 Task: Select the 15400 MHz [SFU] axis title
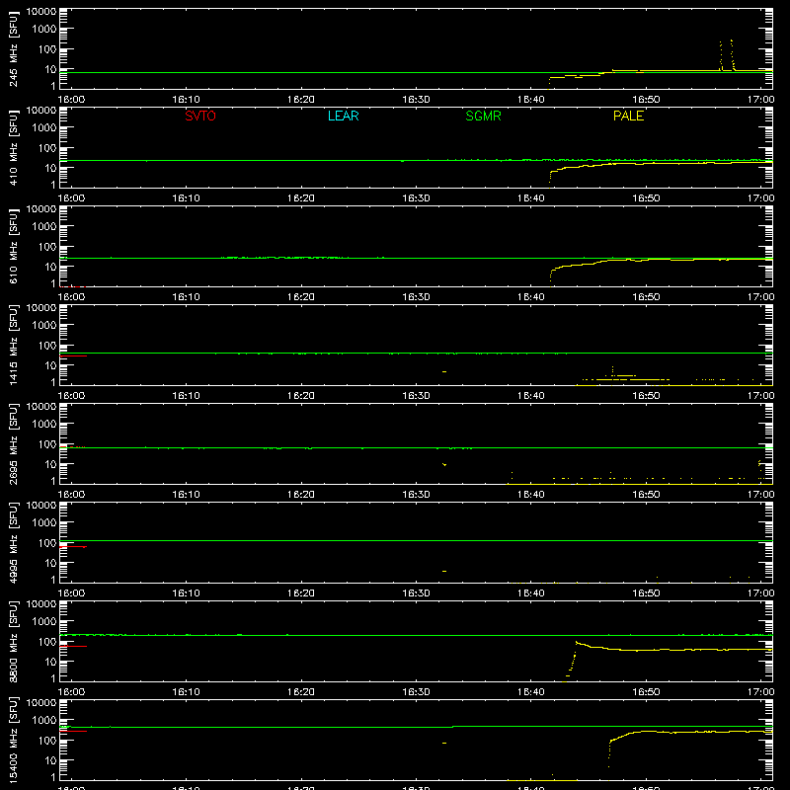pos(13,741)
